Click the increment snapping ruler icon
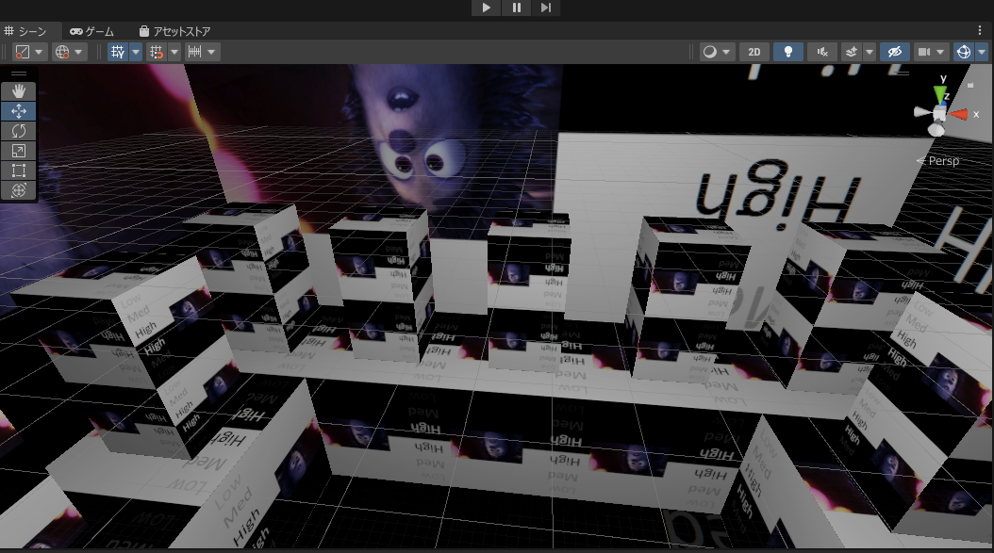Screen dimensions: 994x553 [194, 52]
